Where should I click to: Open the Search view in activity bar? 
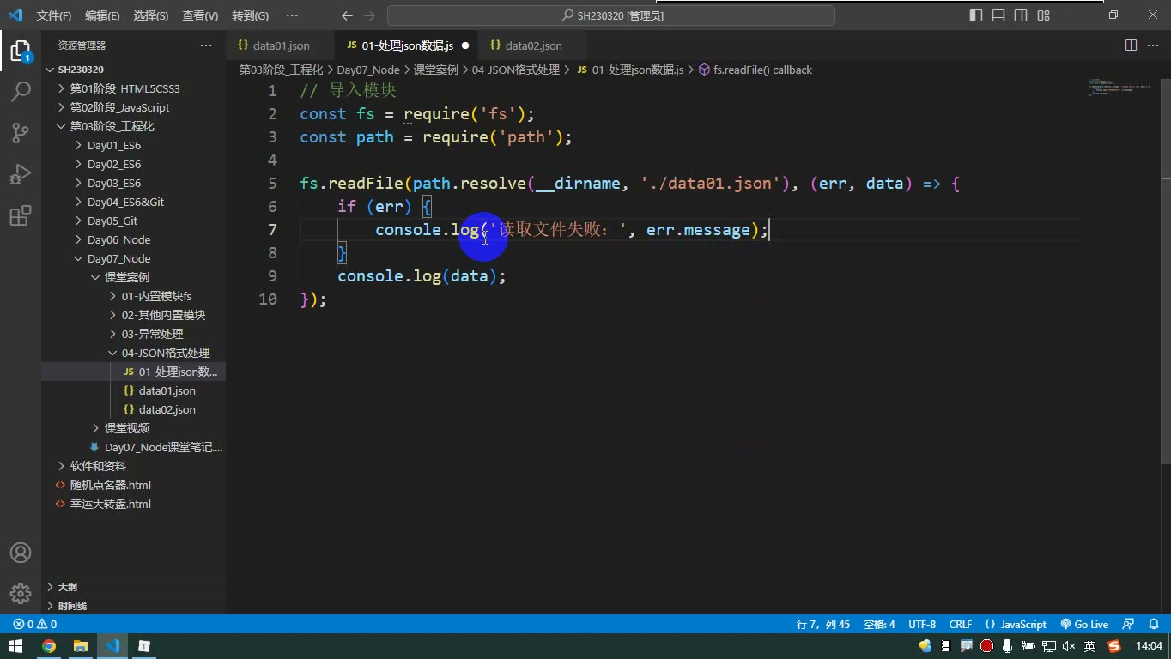click(x=21, y=91)
